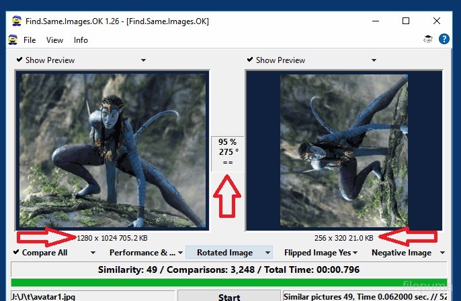Viewport: 461px width, 301px height.
Task: Click the coffee cup donate icon
Action: click(x=427, y=40)
